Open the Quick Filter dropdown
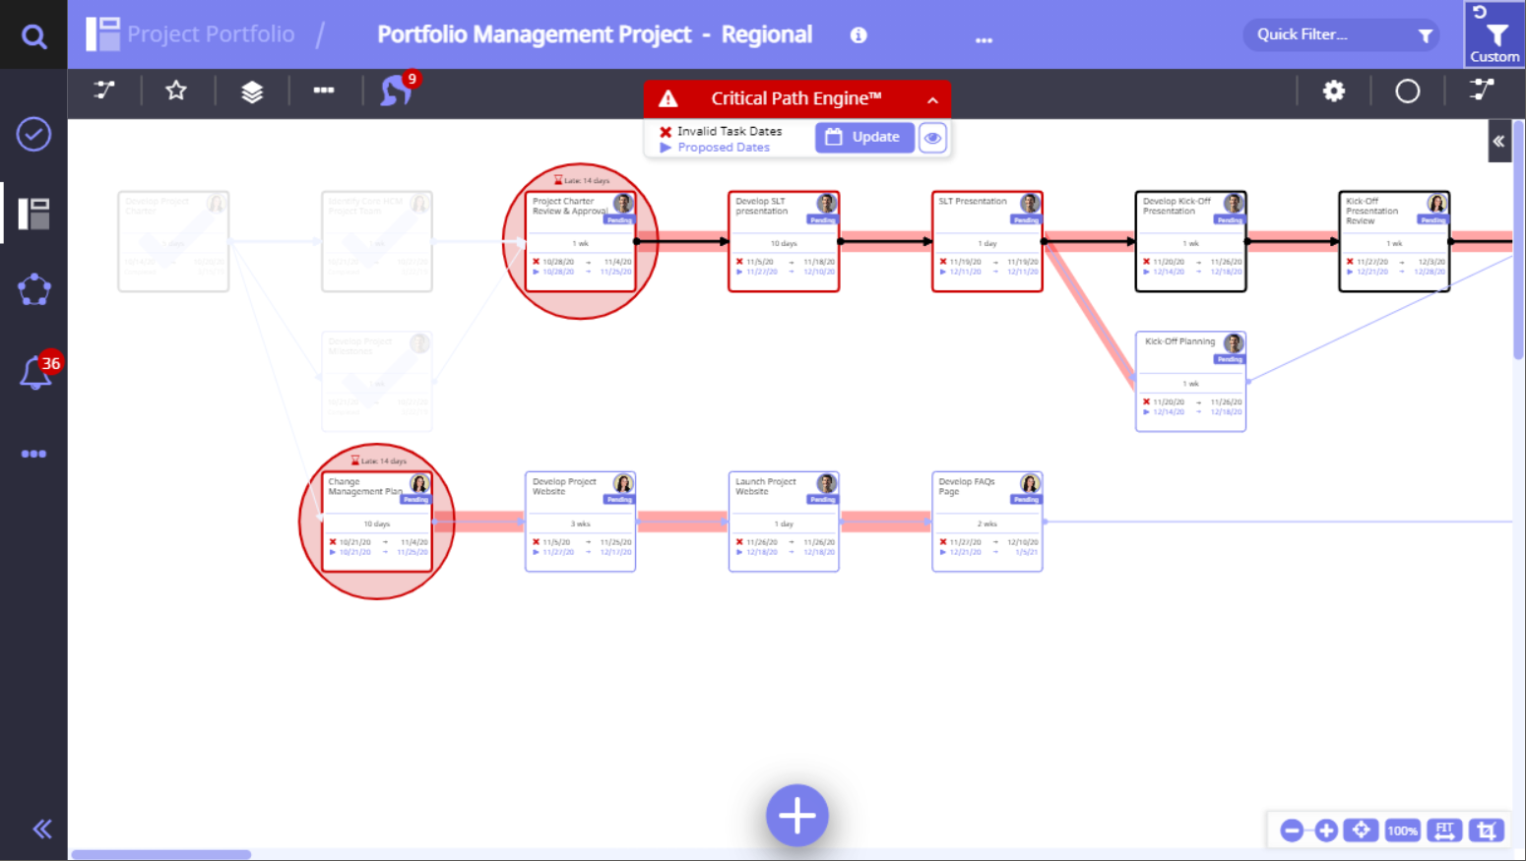 [x=1341, y=35]
